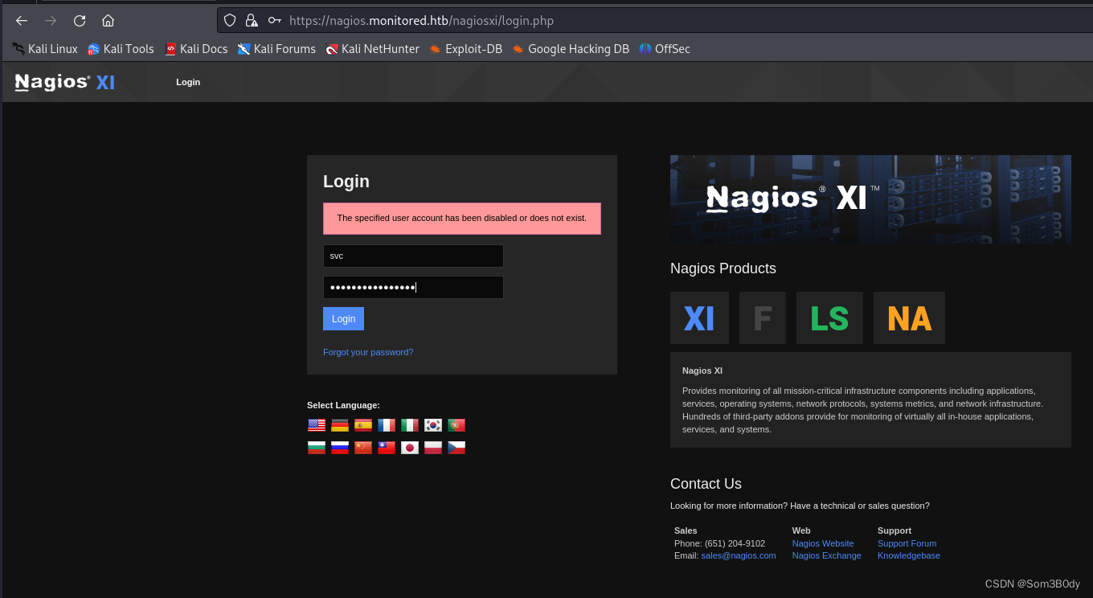The height and width of the screenshot is (598, 1093).
Task: Open the Exploit-DB bookmark
Action: (465, 49)
